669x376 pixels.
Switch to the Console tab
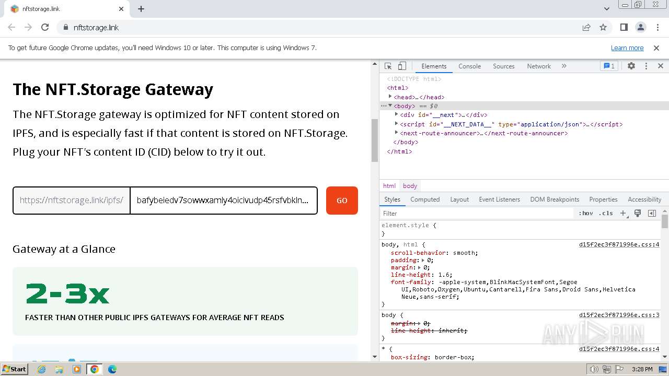(x=469, y=66)
